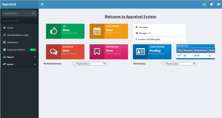Click the thumbs-up icon on JSI card

click(x=54, y=31)
